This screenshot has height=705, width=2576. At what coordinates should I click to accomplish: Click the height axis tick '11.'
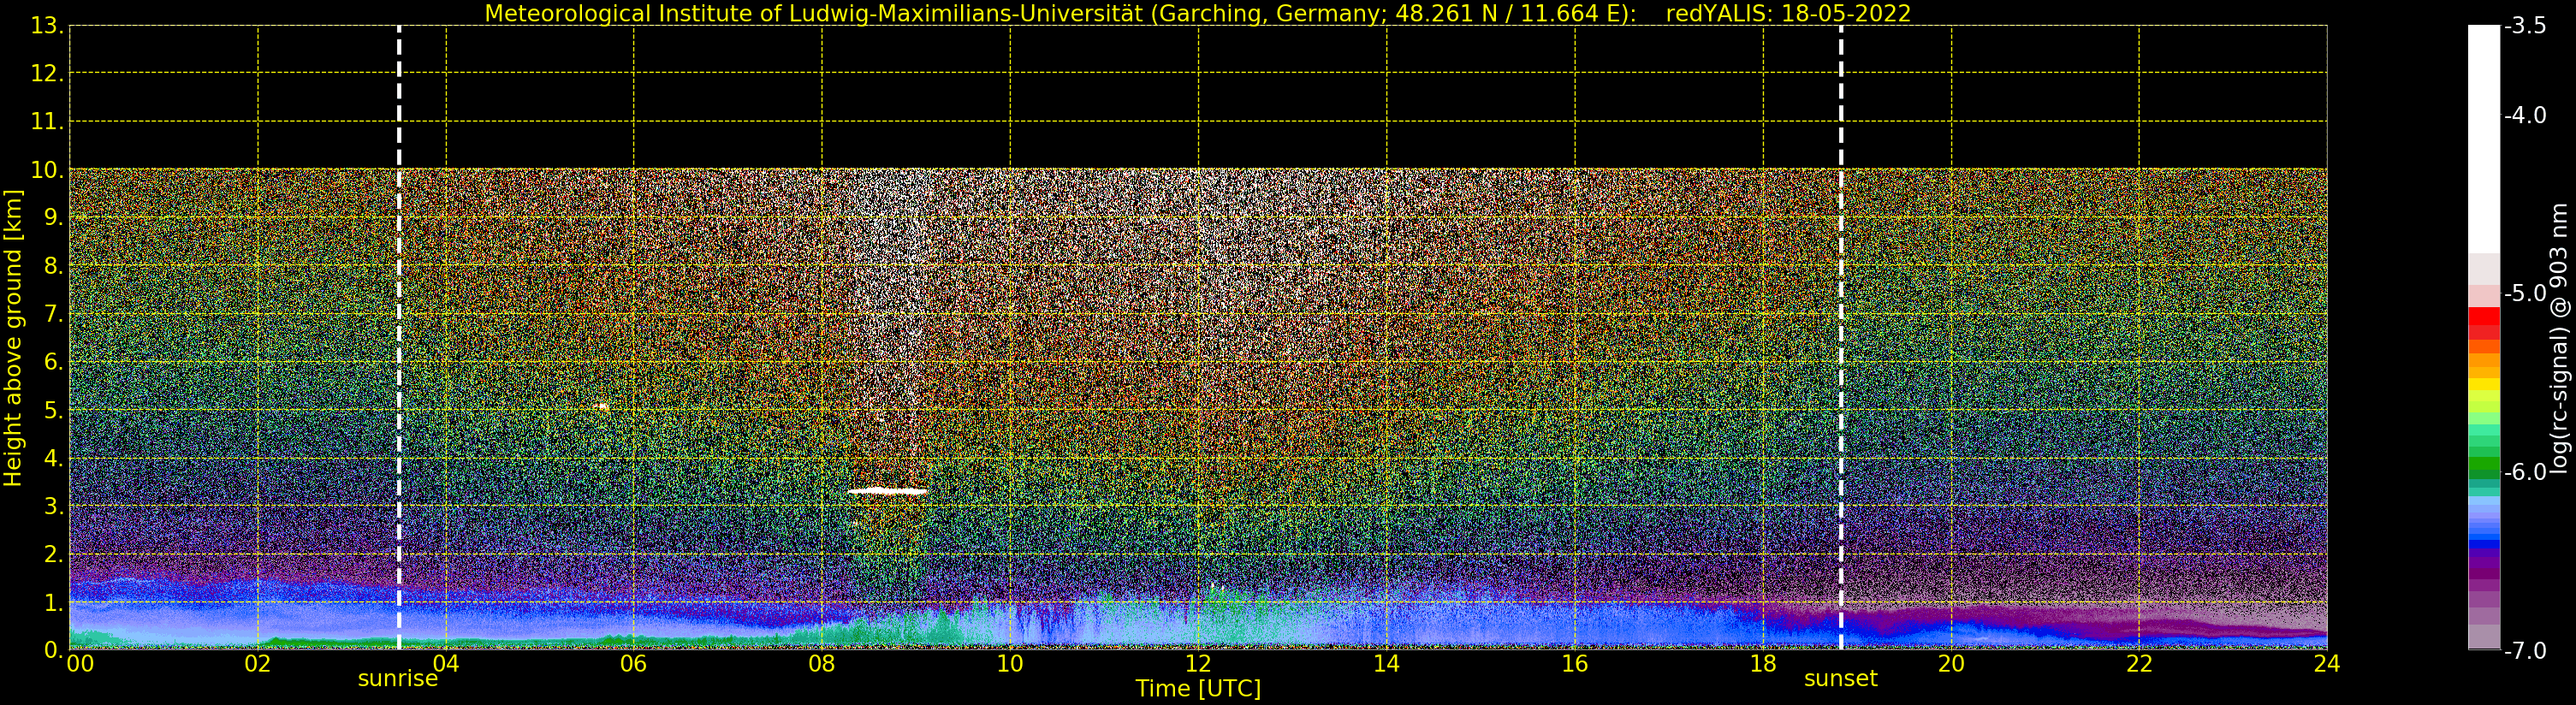pos(48,122)
